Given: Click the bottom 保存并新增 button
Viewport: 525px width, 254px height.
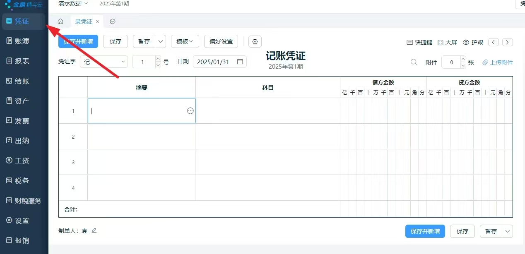Looking at the screenshot, I should [425, 231].
